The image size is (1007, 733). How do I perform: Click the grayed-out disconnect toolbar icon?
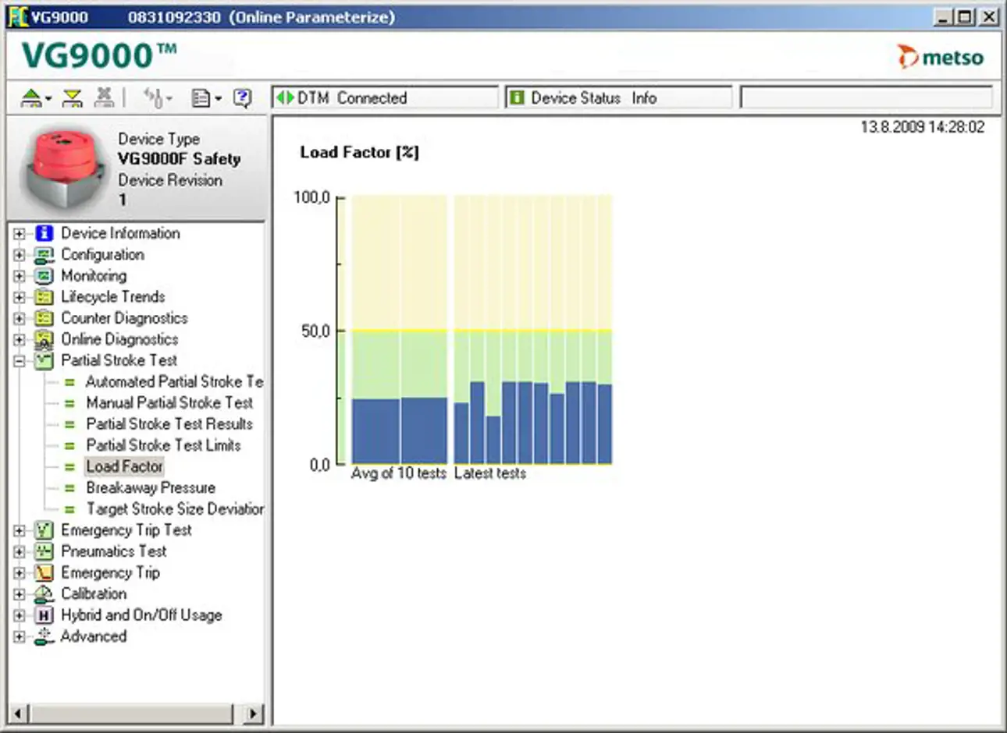click(104, 97)
